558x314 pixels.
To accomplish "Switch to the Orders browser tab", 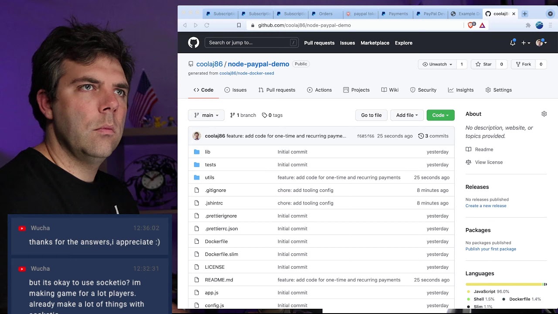I will [326, 14].
